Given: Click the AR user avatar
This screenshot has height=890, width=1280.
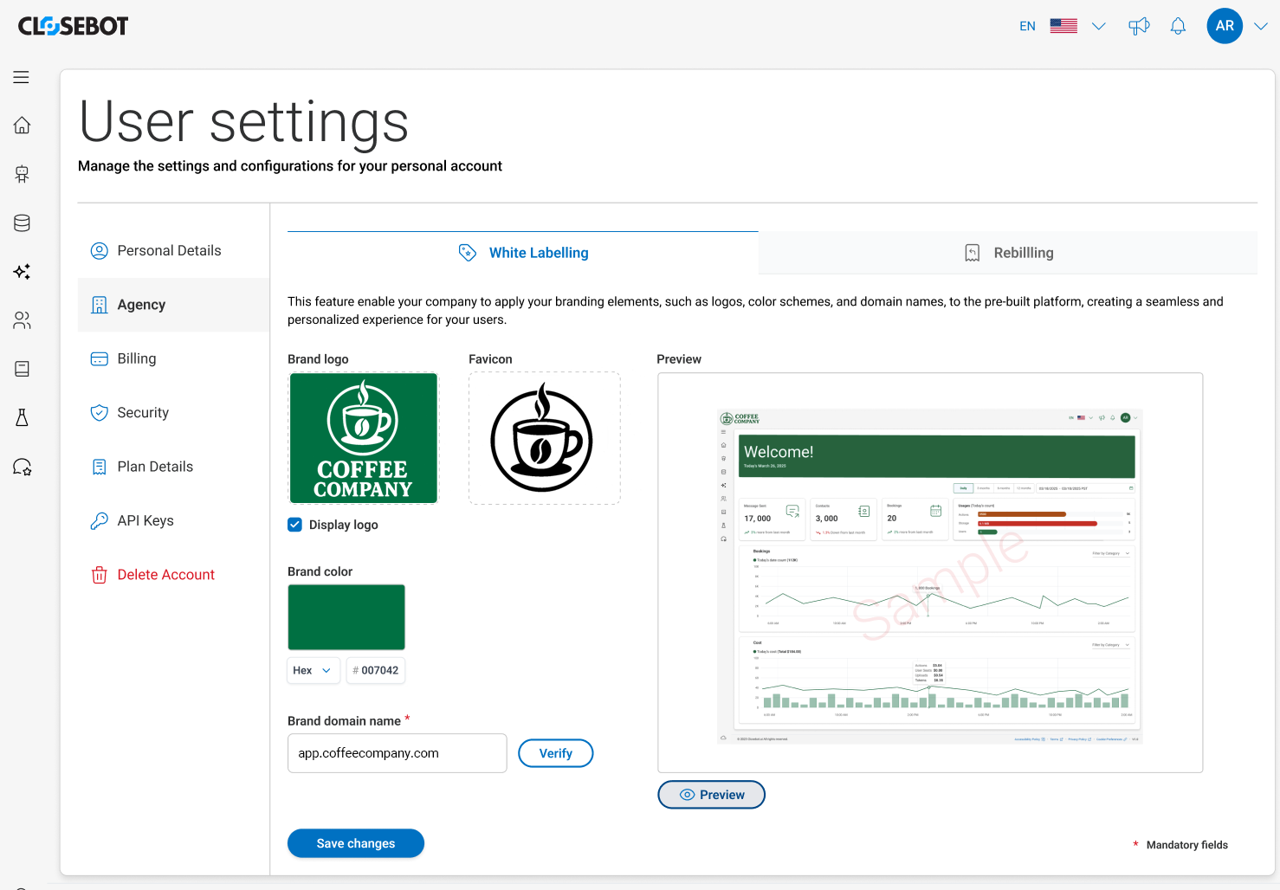Looking at the screenshot, I should (x=1225, y=26).
